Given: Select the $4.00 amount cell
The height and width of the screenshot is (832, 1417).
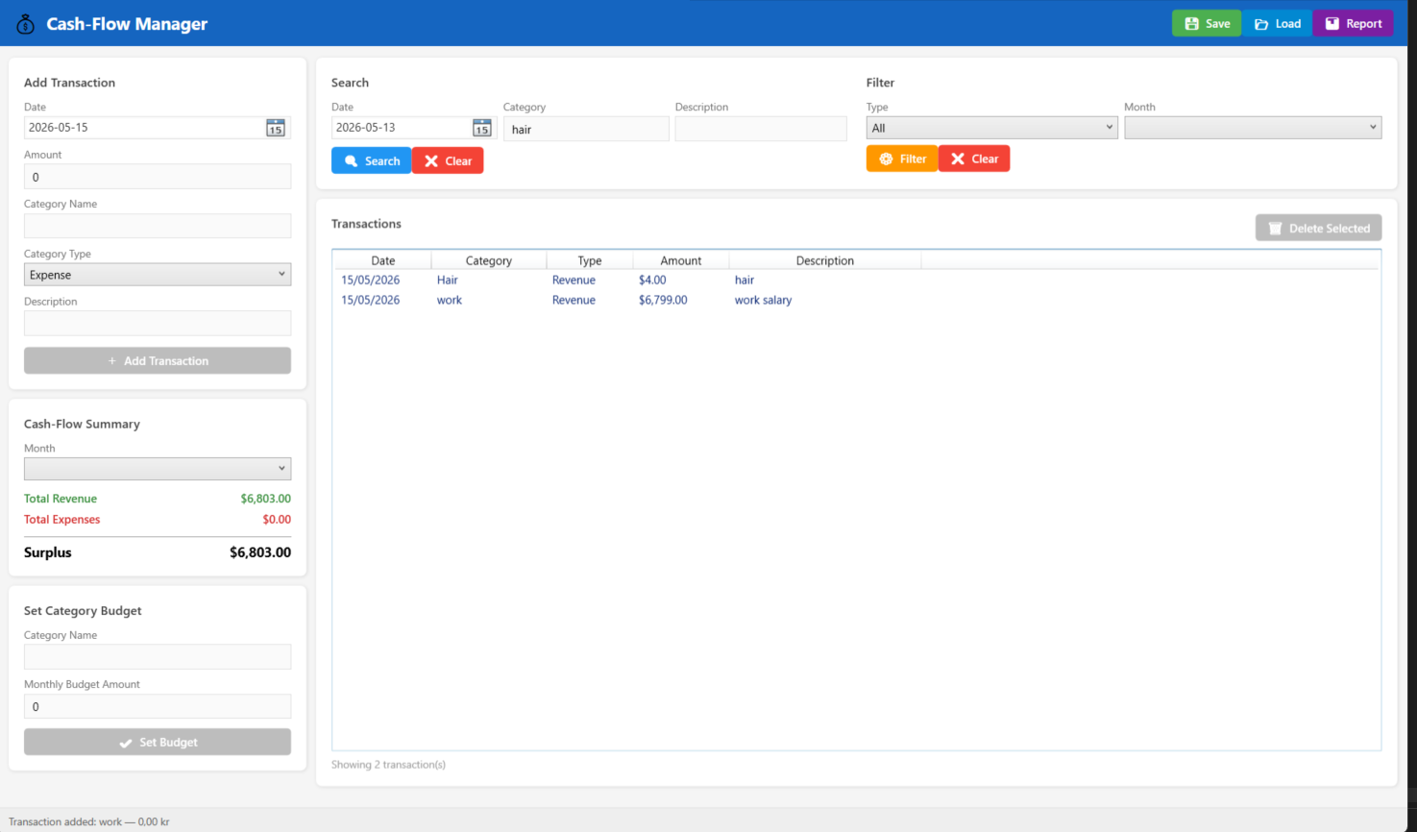Looking at the screenshot, I should pyautogui.click(x=652, y=281).
